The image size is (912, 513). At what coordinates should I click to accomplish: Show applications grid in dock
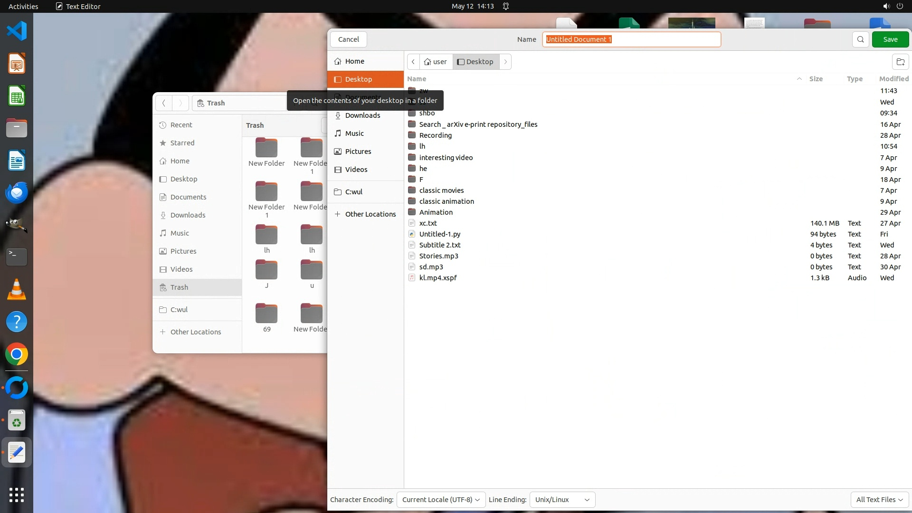[17, 494]
